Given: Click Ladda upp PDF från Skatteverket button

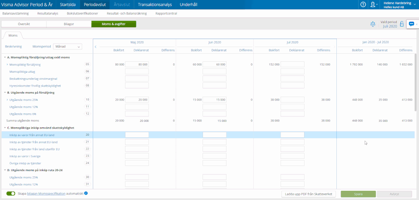Looking at the screenshot, I should (308, 194).
